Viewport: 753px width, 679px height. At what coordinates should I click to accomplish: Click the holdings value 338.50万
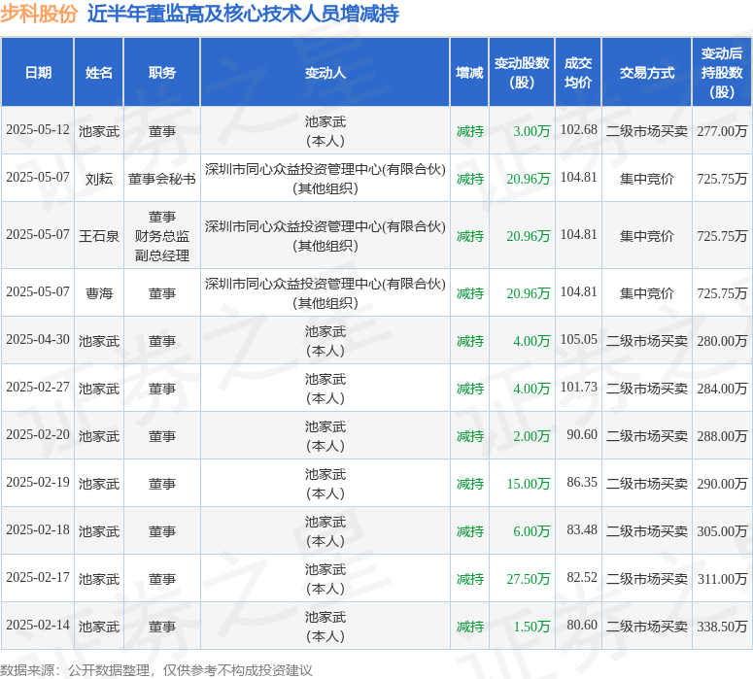tap(722, 627)
